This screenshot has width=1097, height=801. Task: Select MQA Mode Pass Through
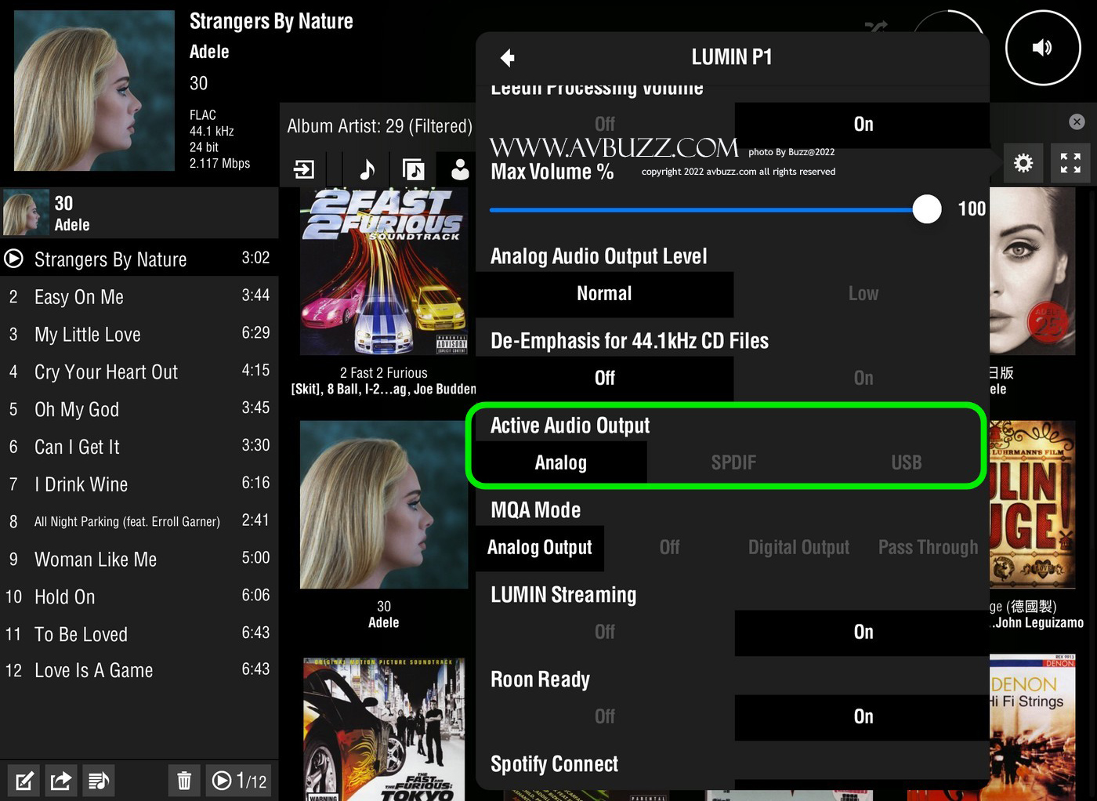(928, 547)
